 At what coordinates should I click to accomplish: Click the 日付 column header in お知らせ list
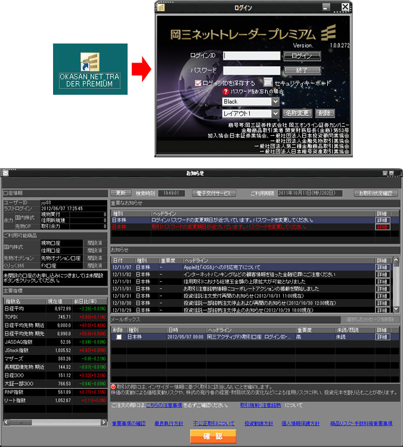tap(123, 260)
